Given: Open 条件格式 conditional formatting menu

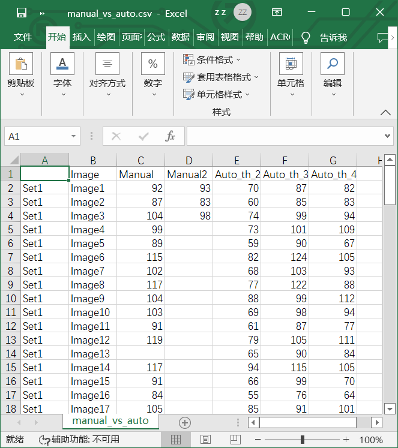Looking at the screenshot, I should coord(212,60).
